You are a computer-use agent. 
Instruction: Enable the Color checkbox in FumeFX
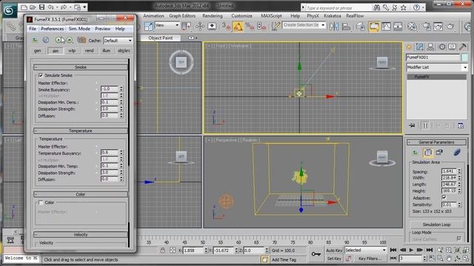(x=41, y=202)
